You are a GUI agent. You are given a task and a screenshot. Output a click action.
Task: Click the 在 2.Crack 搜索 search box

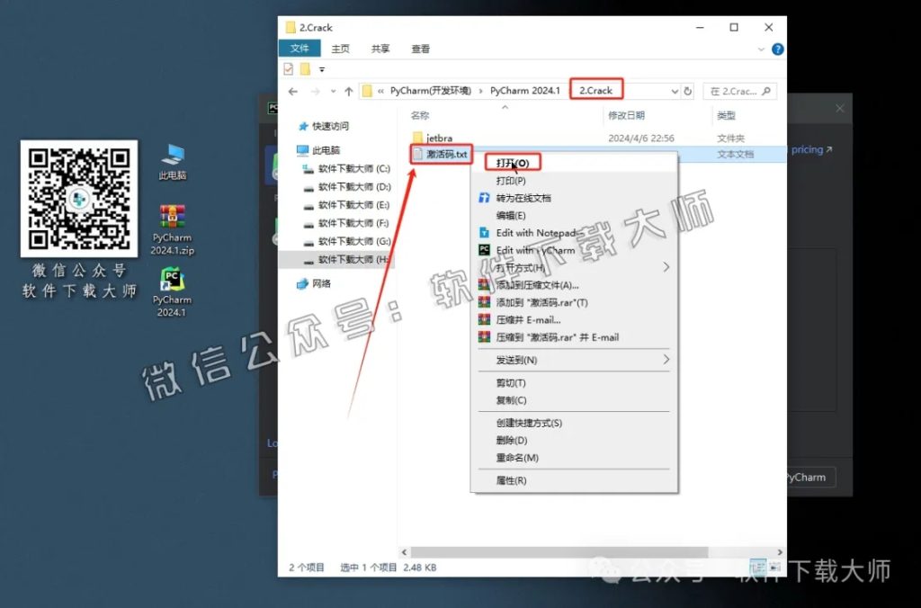coord(739,91)
